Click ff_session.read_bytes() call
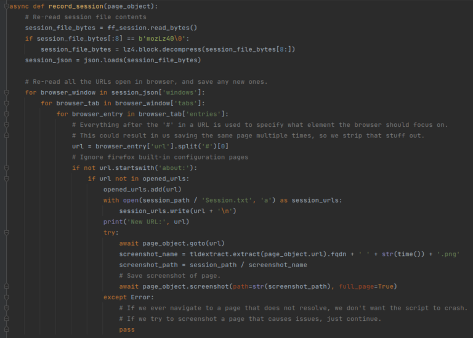 152,28
